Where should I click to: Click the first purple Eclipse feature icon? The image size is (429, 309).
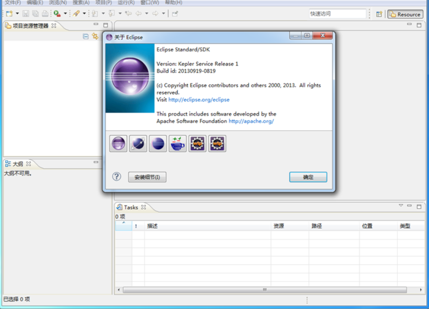[119, 144]
